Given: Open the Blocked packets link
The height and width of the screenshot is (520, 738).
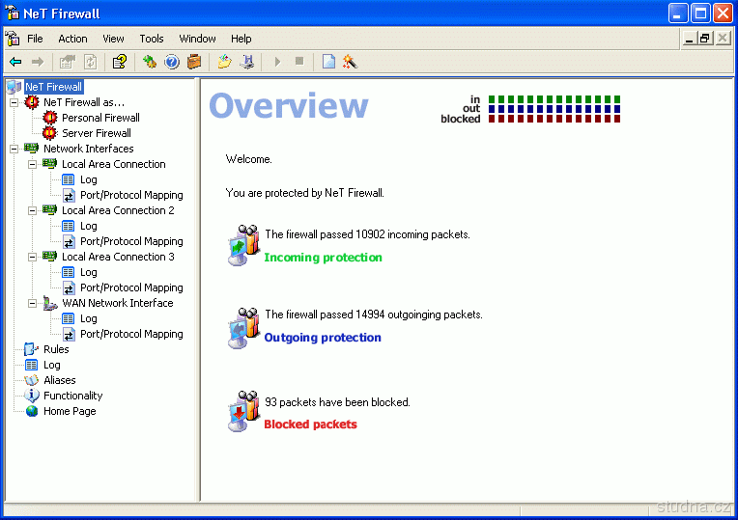Looking at the screenshot, I should pos(310,424).
